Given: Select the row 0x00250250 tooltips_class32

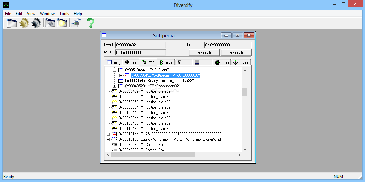Looking at the screenshot, I should (x=145, y=102).
